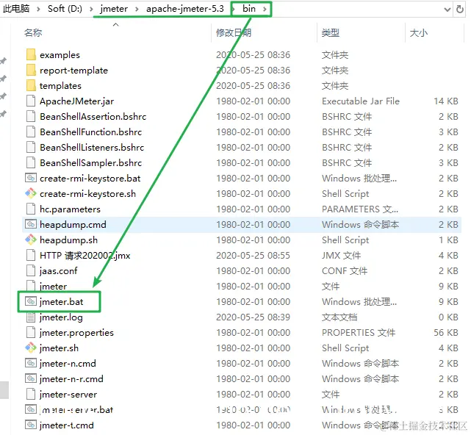Click the BeanShellSampler.bshrc file icon
The height and width of the screenshot is (435, 471).
(31, 162)
